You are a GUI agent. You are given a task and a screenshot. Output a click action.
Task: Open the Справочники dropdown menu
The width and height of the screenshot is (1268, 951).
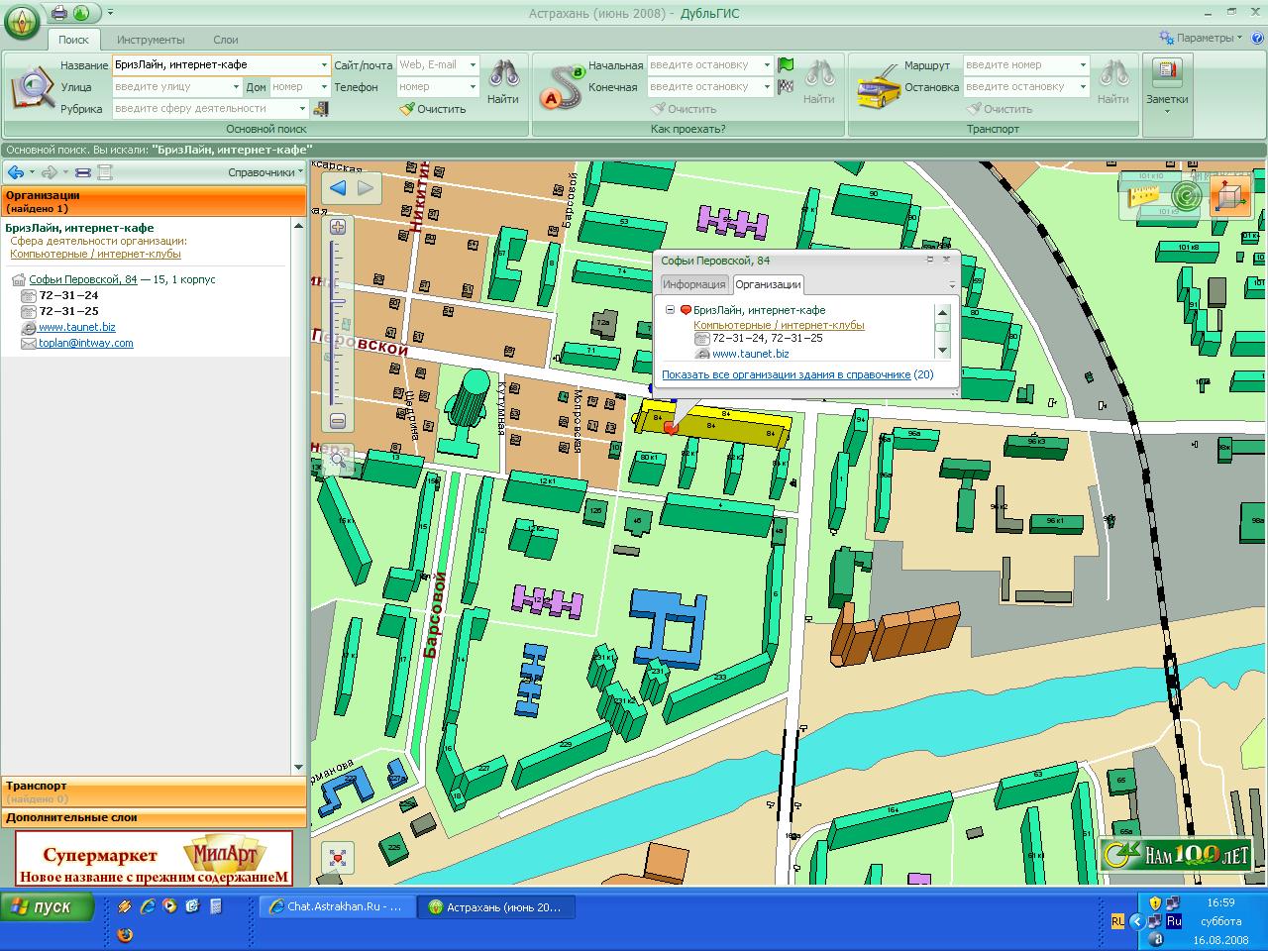pos(265,172)
